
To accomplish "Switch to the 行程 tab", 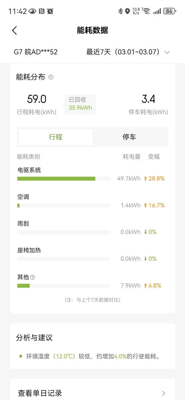I will point(56,137).
